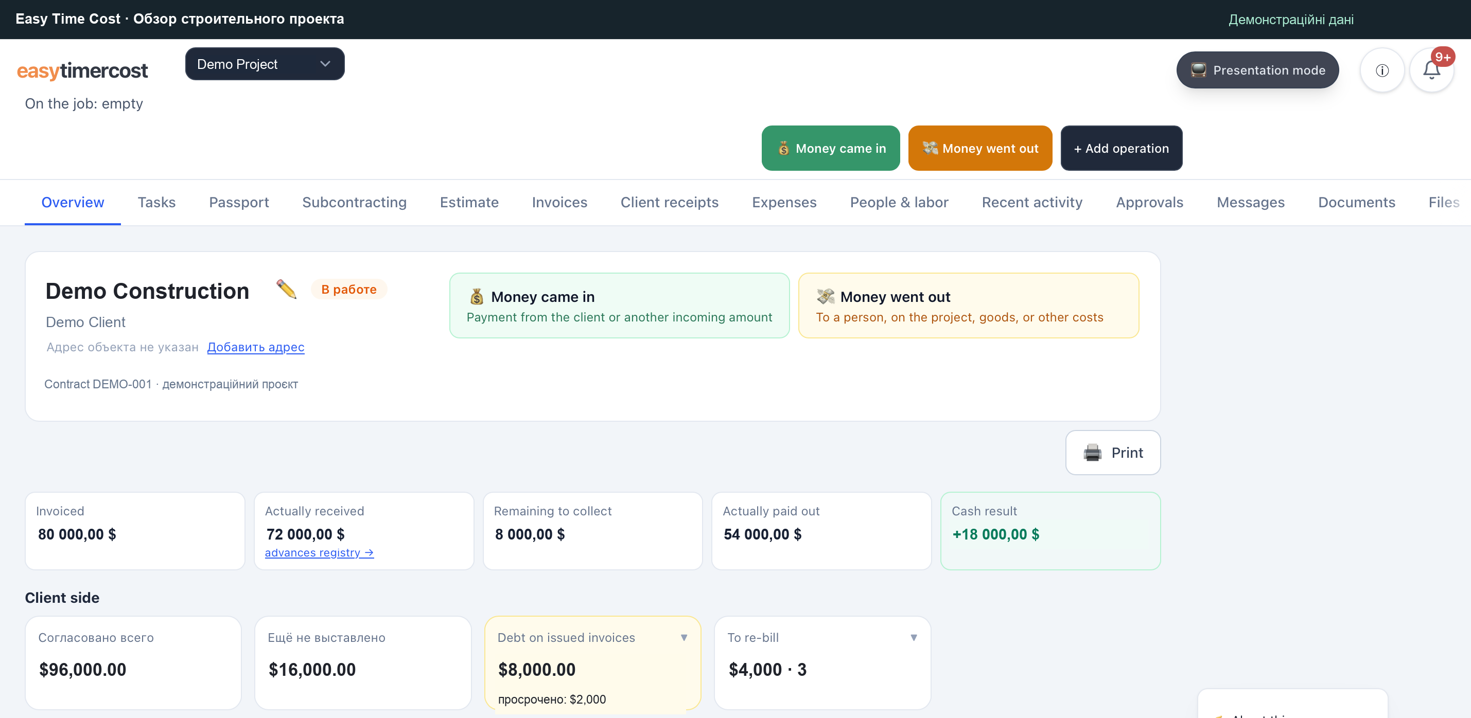Click the printer icon in Print button
This screenshot has width=1471, height=718.
[1092, 453]
